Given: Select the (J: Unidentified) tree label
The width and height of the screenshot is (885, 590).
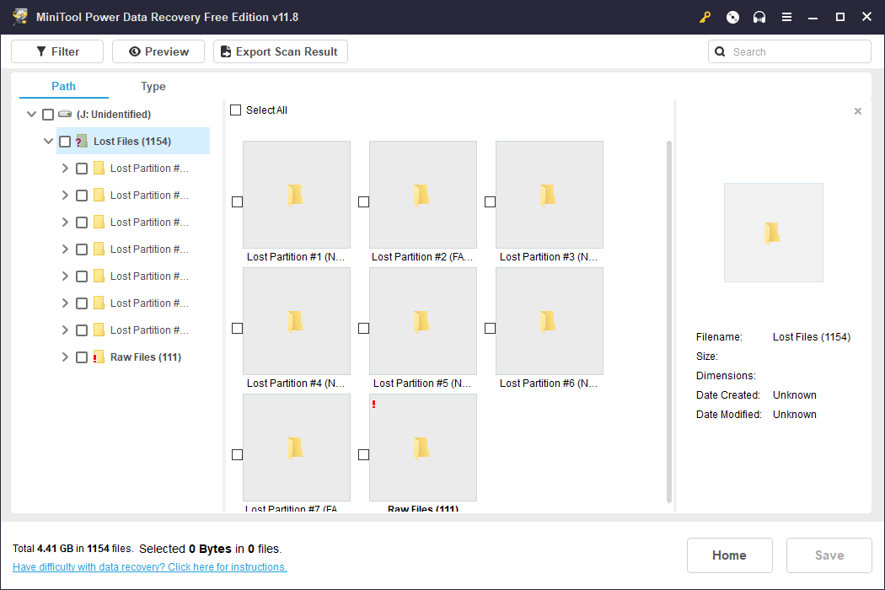Looking at the screenshot, I should [x=114, y=114].
